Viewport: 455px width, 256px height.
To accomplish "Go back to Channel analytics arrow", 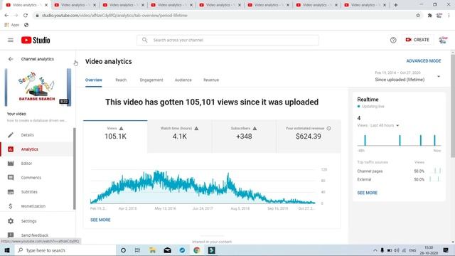I will tap(11, 59).
